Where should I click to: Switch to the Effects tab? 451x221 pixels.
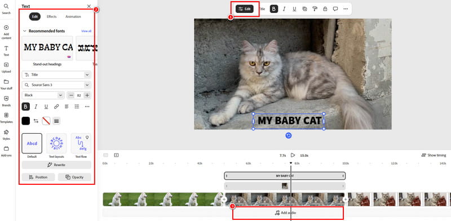tap(52, 17)
